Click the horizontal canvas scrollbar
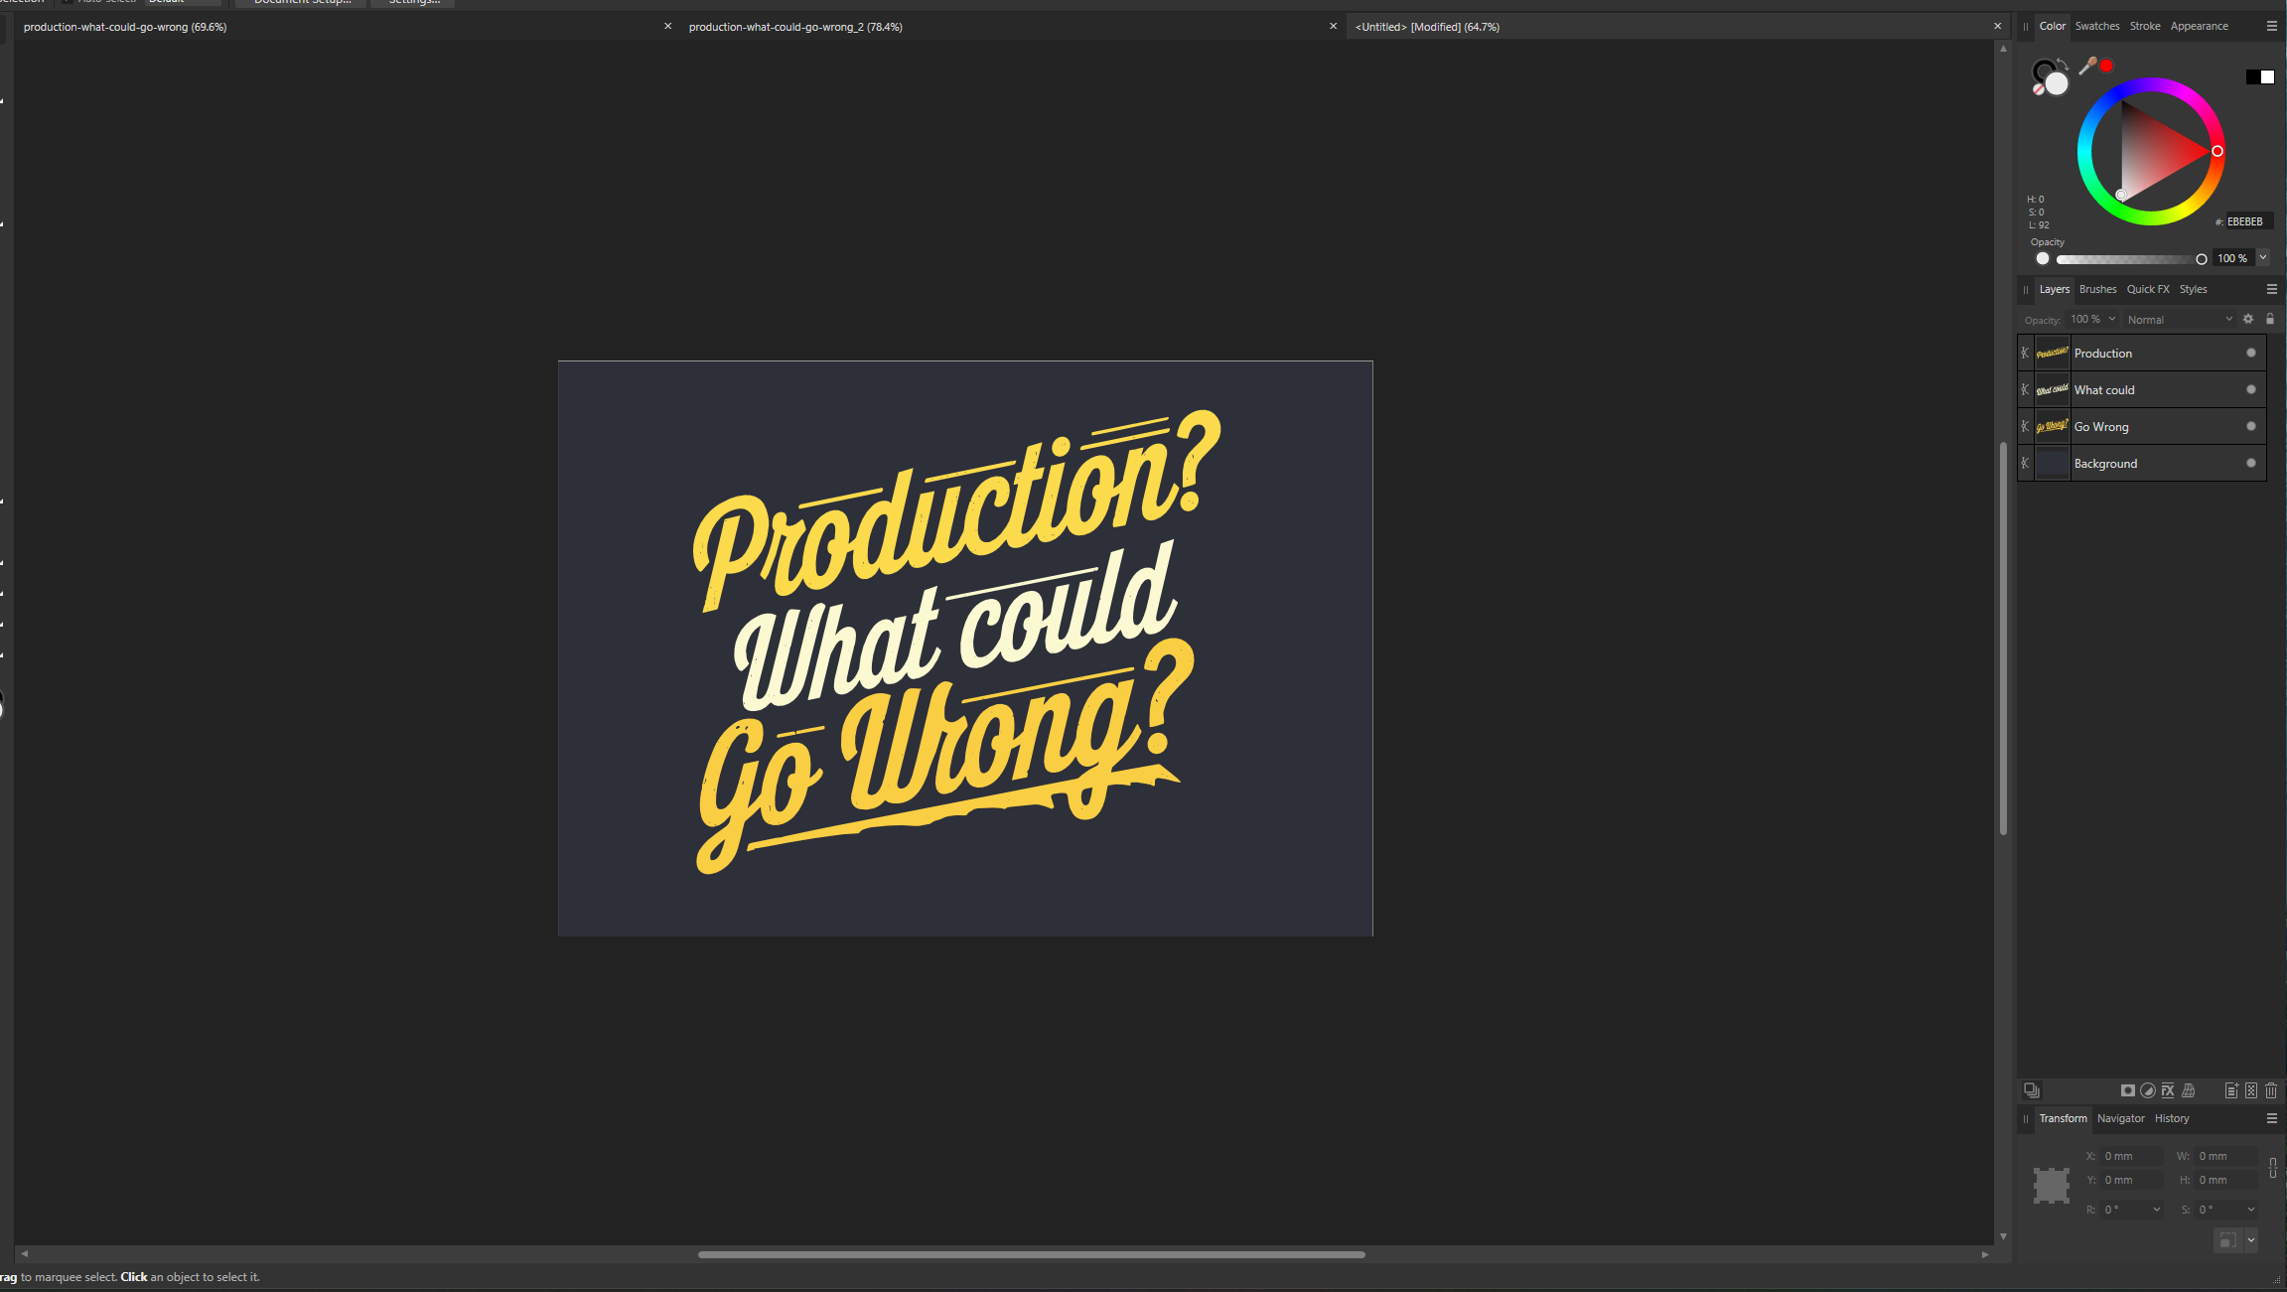The height and width of the screenshot is (1292, 2287). [x=1031, y=1254]
